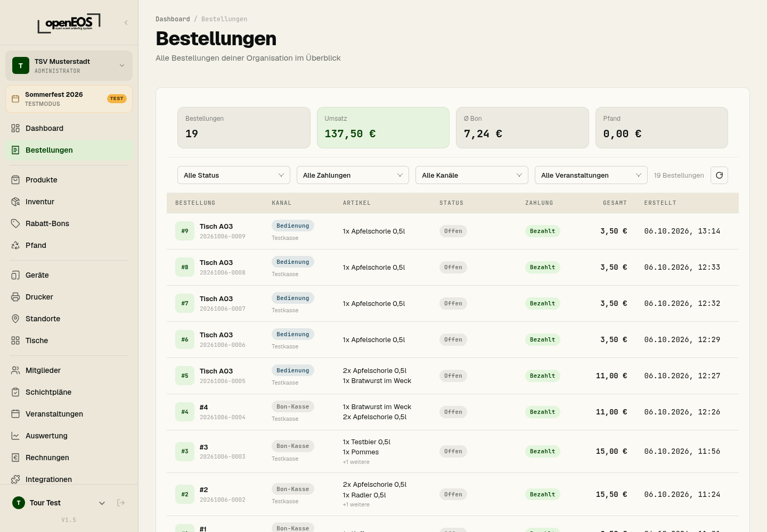Open the Rechnungen menu item

pyautogui.click(x=69, y=458)
